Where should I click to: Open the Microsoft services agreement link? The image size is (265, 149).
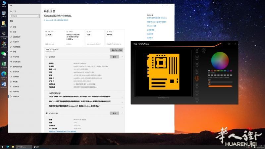pos(63,131)
